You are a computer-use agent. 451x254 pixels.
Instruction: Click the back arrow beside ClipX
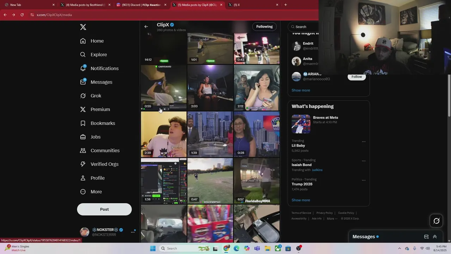pos(146,26)
